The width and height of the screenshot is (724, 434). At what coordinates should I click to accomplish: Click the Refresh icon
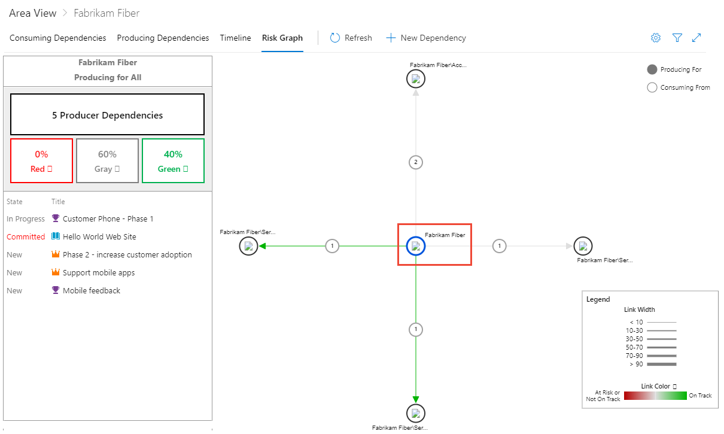pos(334,37)
